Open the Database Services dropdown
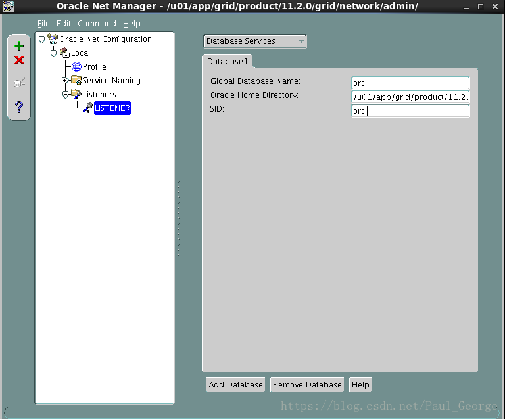505x419 pixels. click(x=254, y=41)
